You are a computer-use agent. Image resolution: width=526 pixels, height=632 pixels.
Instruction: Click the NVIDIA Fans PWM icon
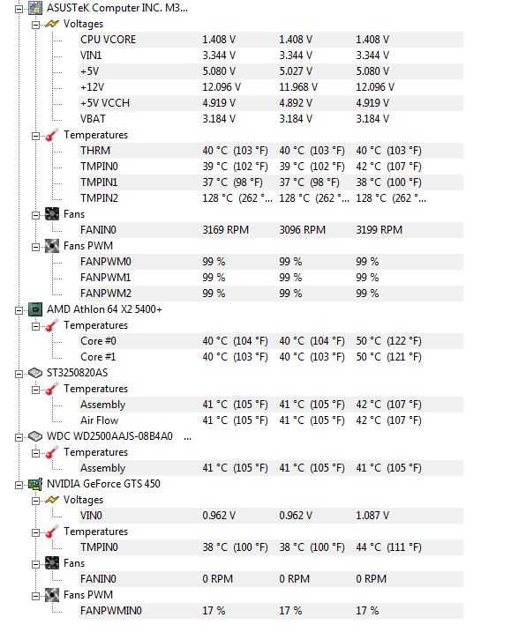click(x=52, y=595)
